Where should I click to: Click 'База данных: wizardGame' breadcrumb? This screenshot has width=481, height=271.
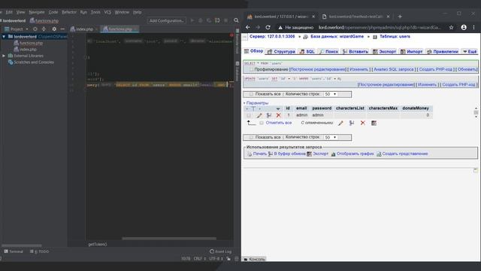click(337, 36)
